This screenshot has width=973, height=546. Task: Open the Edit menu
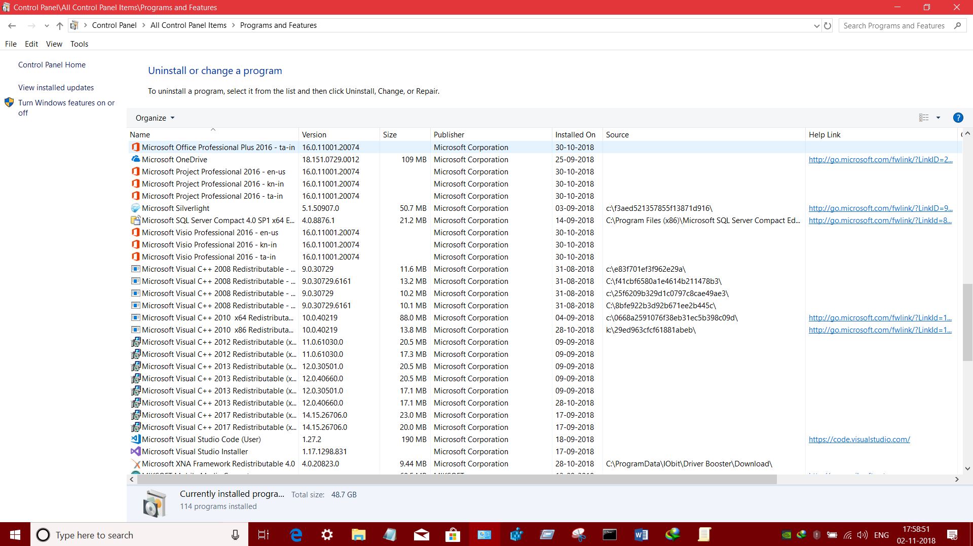[x=31, y=44]
